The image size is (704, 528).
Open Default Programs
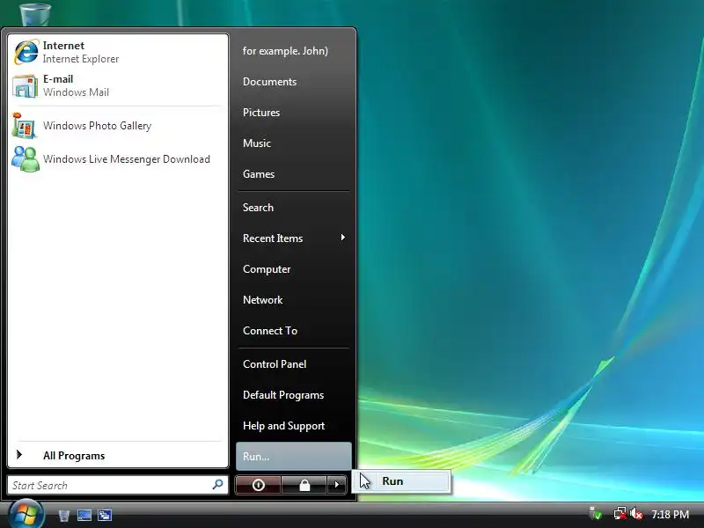tap(293, 394)
